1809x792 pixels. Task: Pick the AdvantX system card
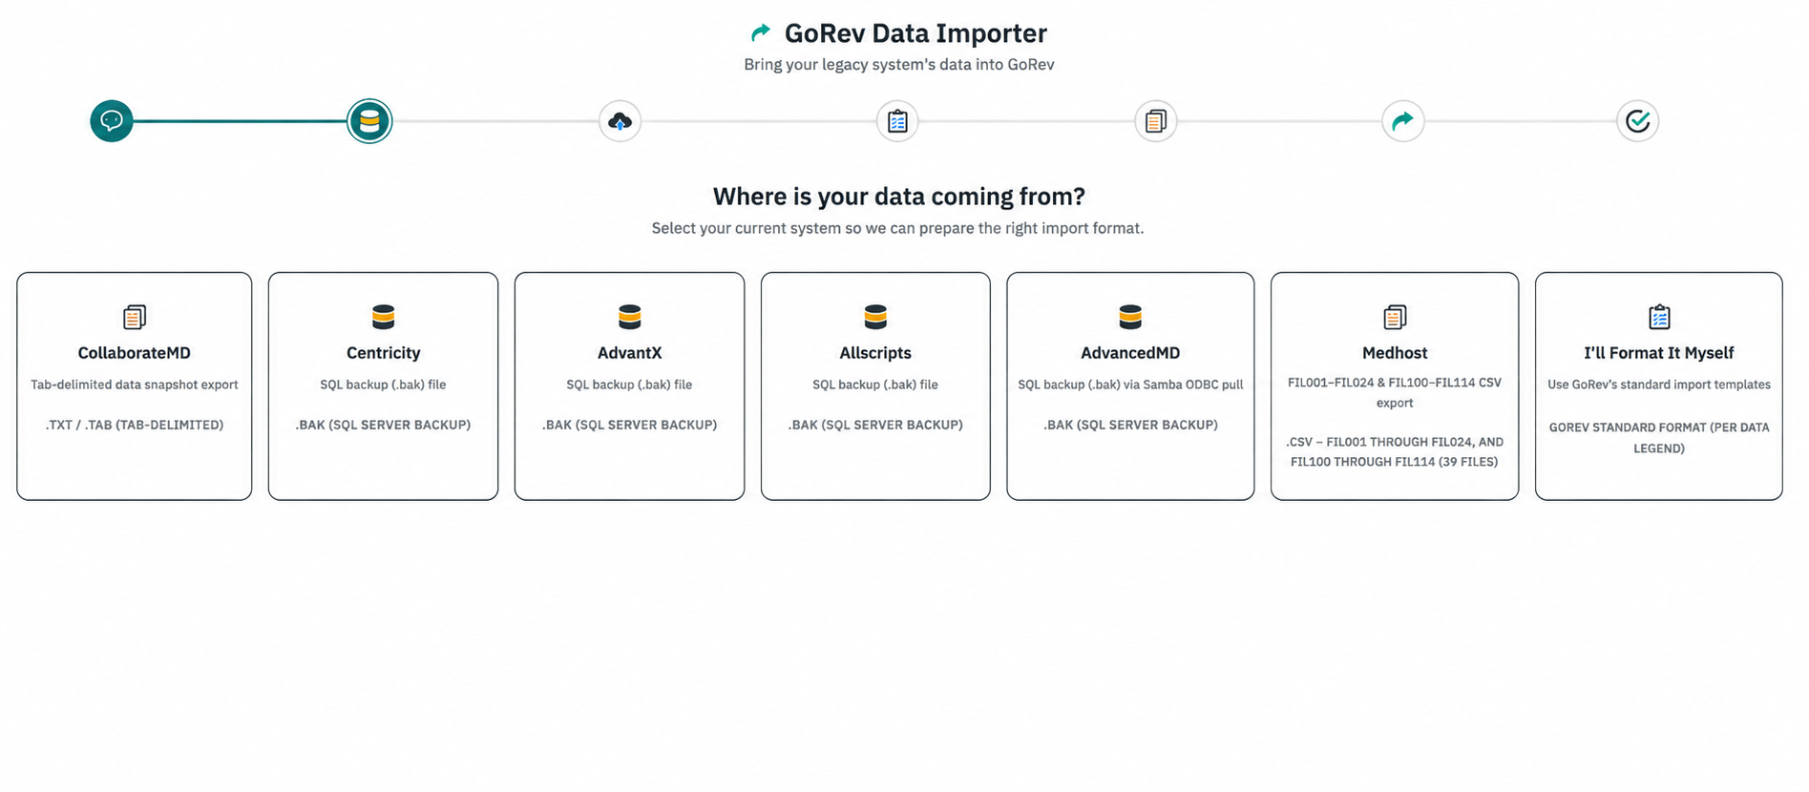tap(629, 386)
